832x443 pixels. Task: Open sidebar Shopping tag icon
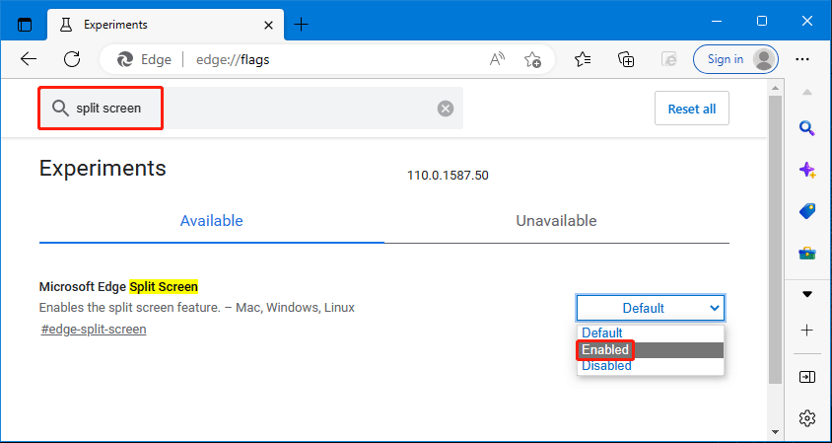pos(807,211)
